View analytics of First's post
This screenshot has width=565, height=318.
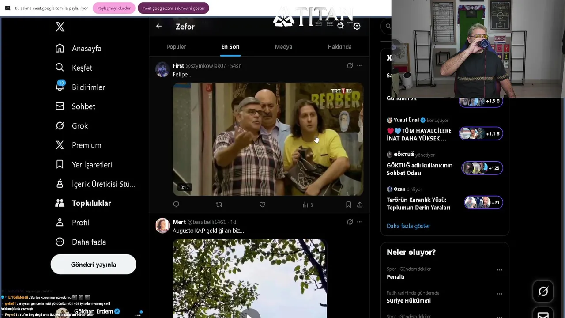308,205
